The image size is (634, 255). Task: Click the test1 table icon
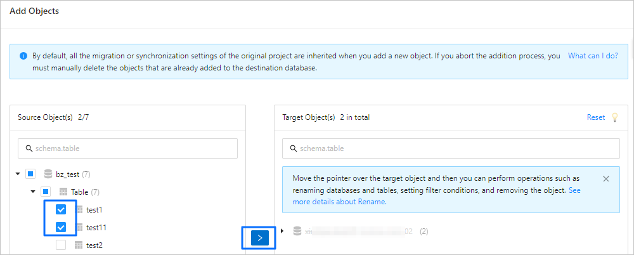[x=79, y=209]
